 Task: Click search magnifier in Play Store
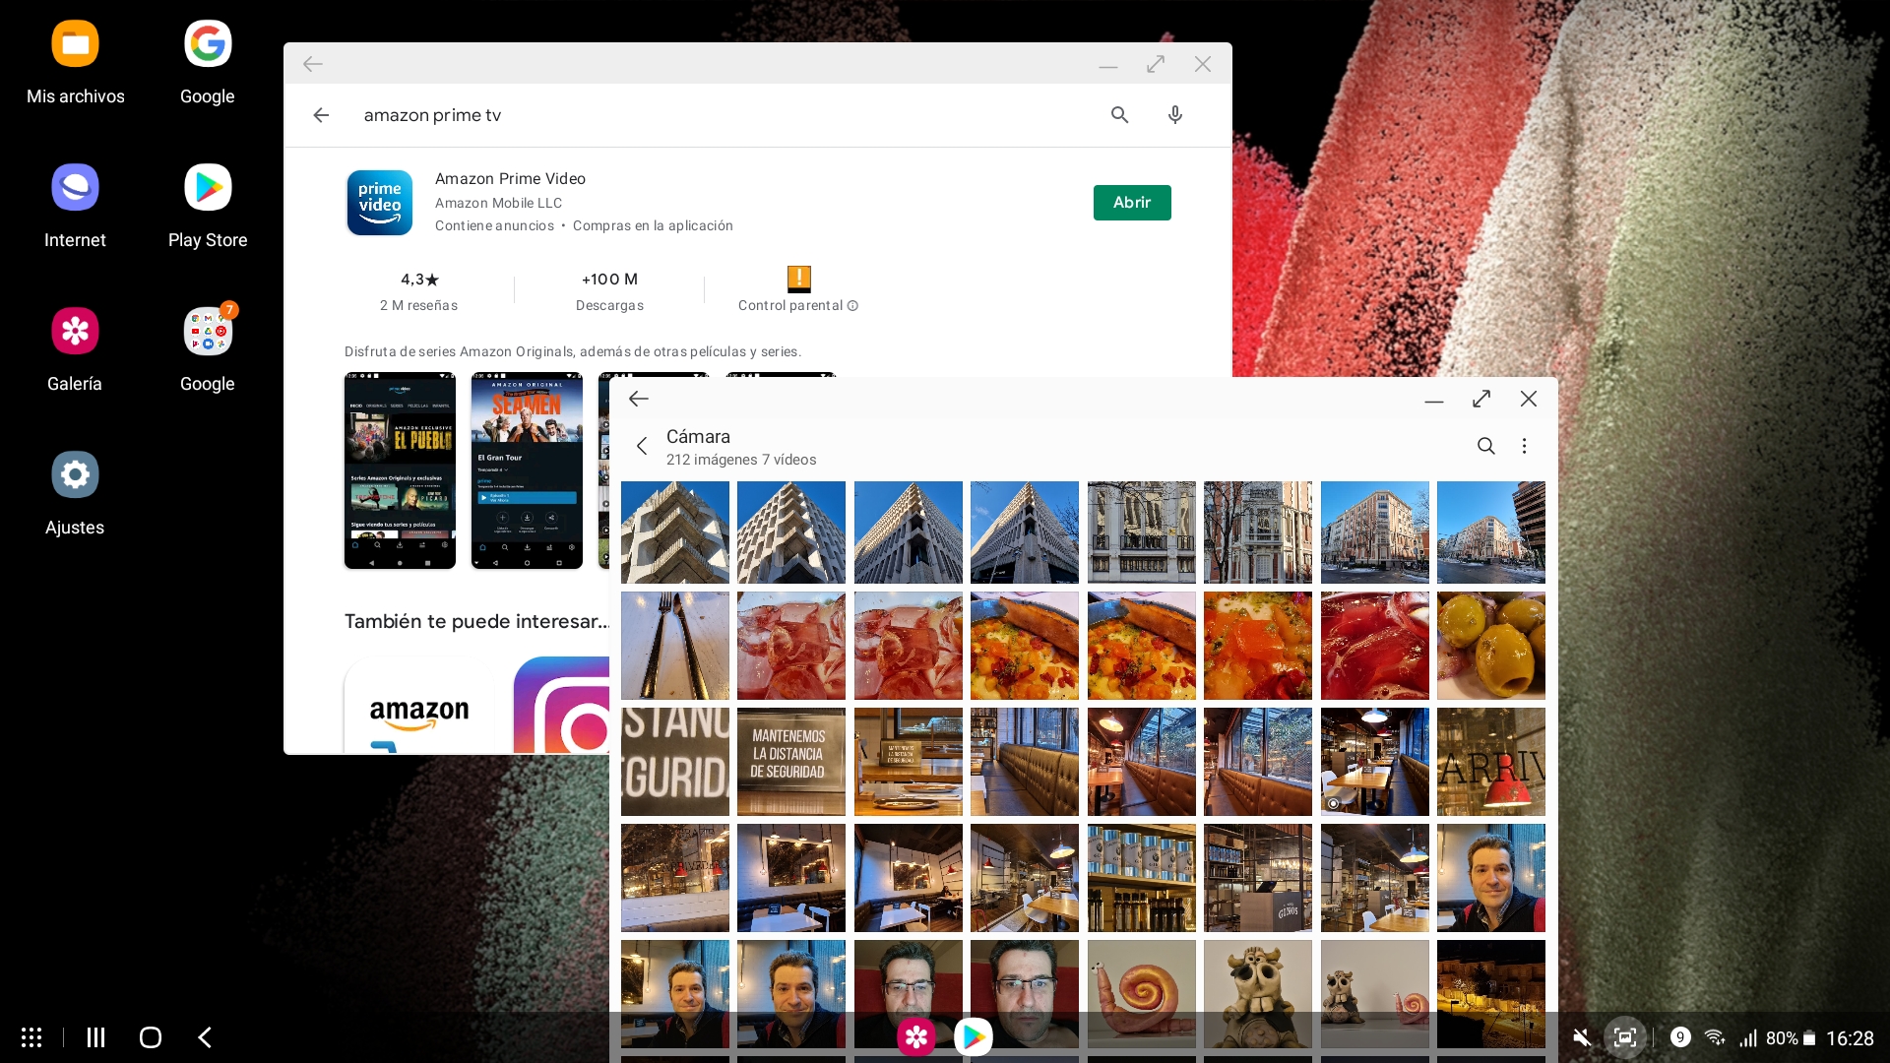[x=1119, y=115]
